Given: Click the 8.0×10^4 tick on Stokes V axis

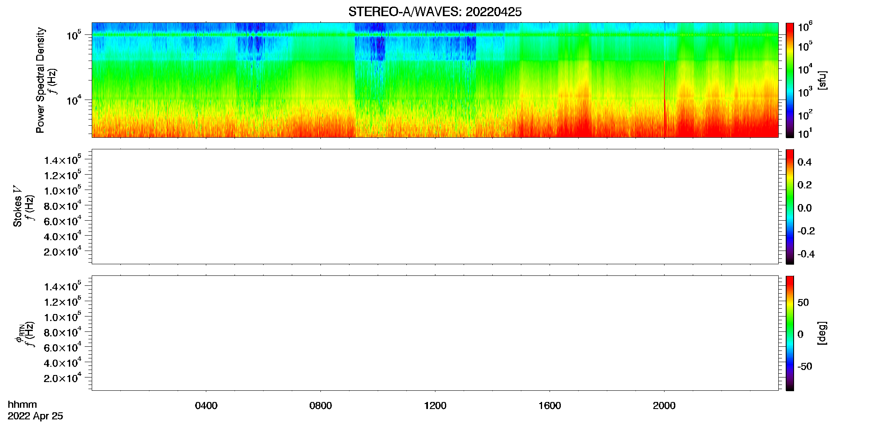Looking at the screenshot, I should [x=63, y=205].
